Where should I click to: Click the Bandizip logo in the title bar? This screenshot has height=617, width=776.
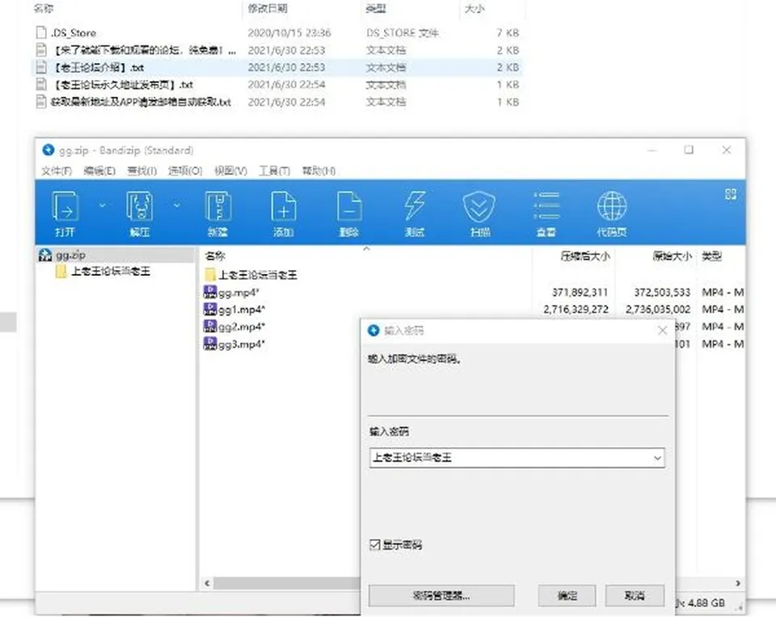[x=48, y=150]
